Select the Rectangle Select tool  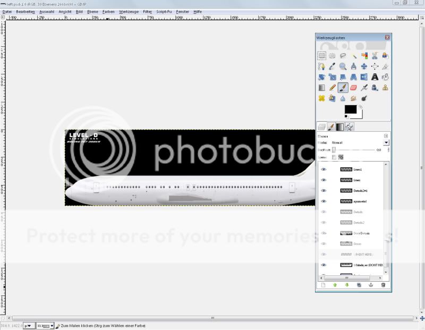pyautogui.click(x=322, y=56)
